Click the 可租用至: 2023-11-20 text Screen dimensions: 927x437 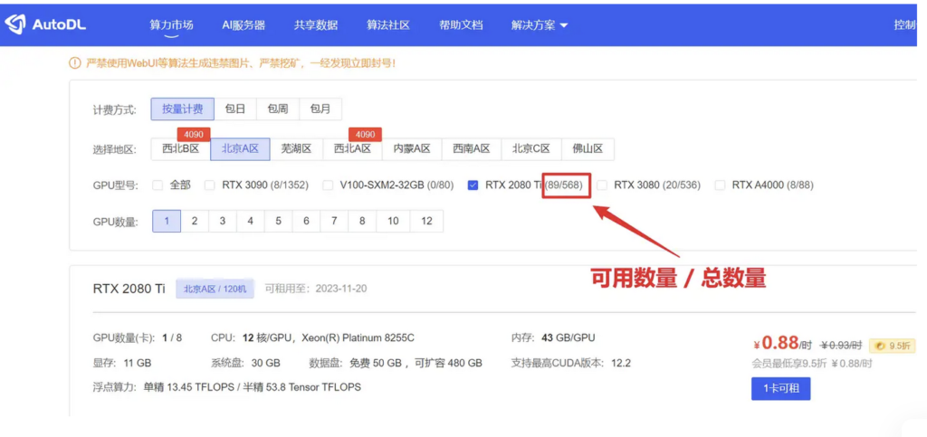(x=316, y=289)
